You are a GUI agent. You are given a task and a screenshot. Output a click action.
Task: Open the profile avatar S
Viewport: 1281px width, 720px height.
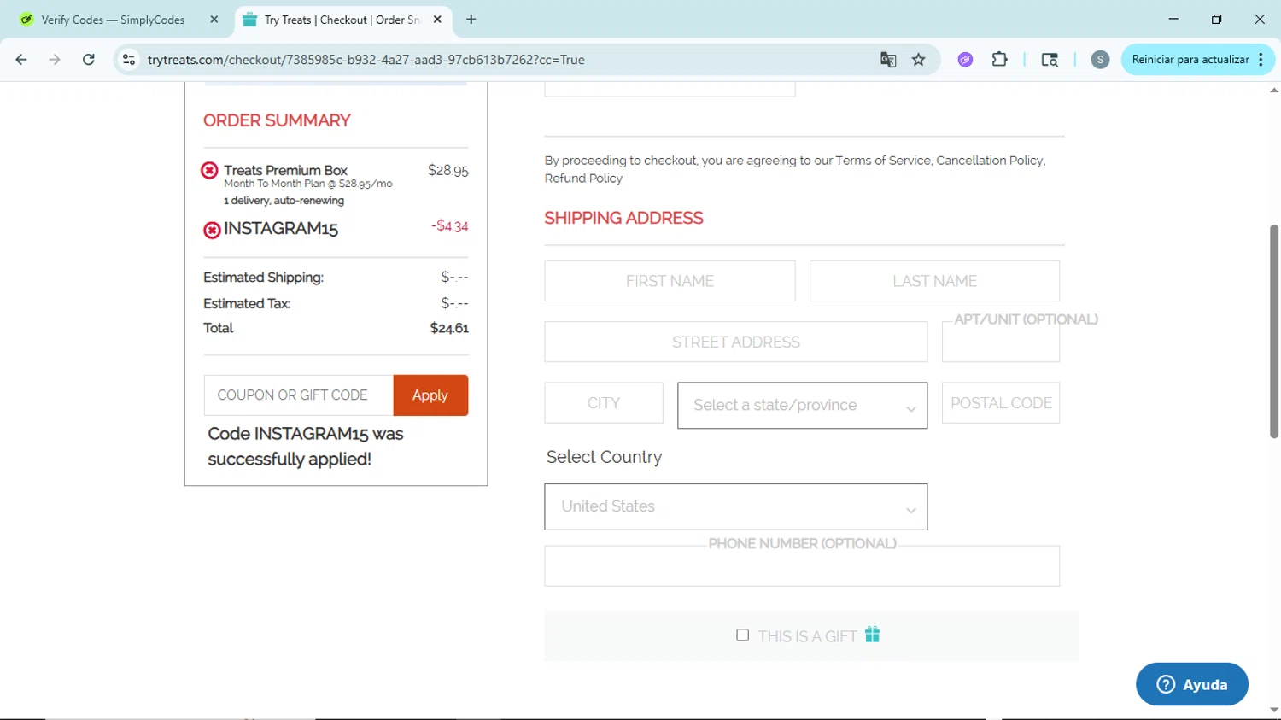point(1100,60)
